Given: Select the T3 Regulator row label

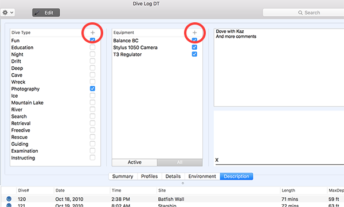Looking at the screenshot, I should pyautogui.click(x=127, y=54).
